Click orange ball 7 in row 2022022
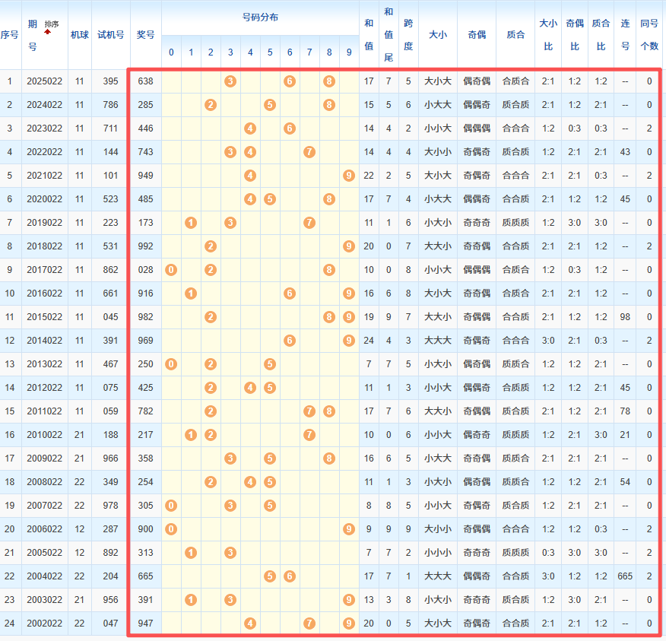The image size is (666, 641). point(309,152)
